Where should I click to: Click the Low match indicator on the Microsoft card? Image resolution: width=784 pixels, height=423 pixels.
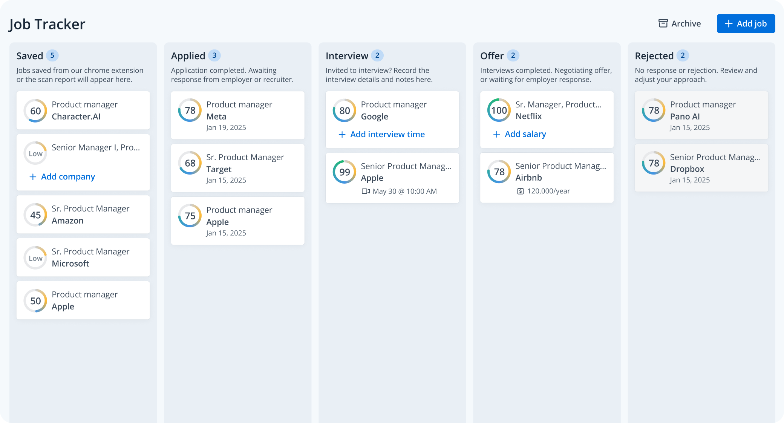click(x=35, y=257)
